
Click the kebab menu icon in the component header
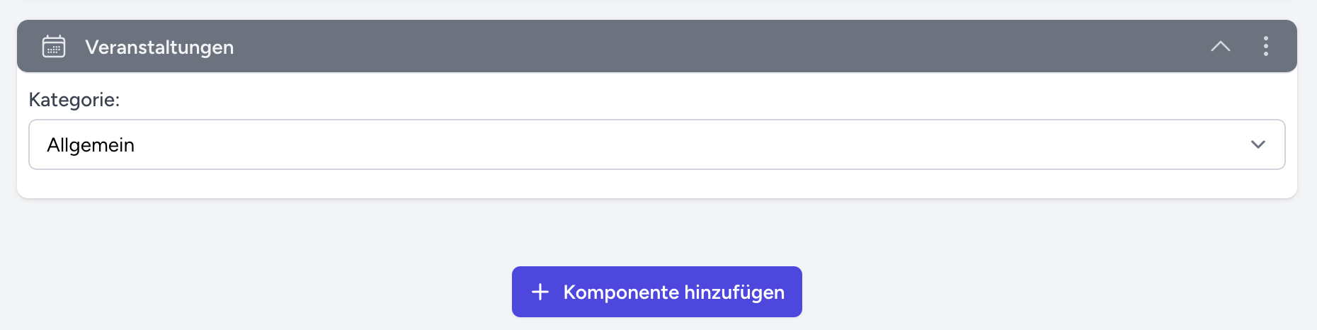click(1265, 47)
